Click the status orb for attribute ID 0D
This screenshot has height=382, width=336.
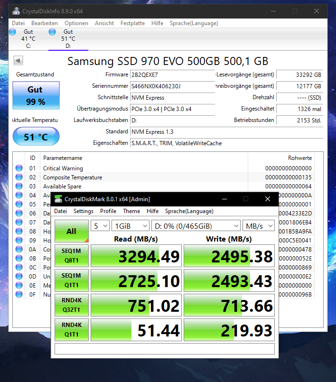click(x=19, y=276)
